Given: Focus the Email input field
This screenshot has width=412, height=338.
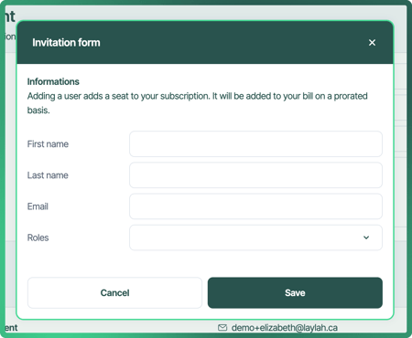Looking at the screenshot, I should coord(255,206).
